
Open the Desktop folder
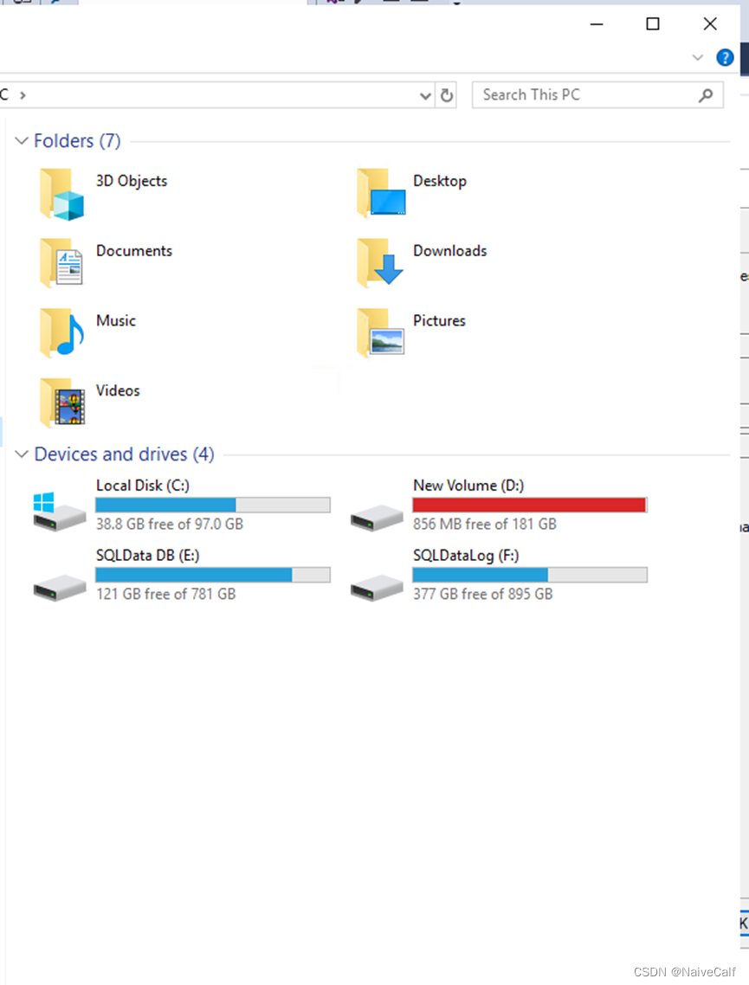point(440,181)
